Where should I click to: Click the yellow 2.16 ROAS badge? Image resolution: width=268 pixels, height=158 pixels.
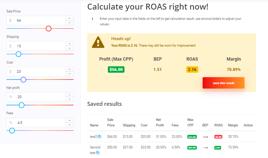[192, 69]
